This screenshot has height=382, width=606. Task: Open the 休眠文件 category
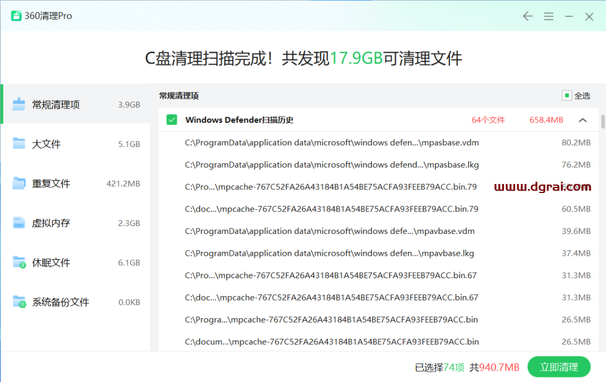[x=76, y=263]
